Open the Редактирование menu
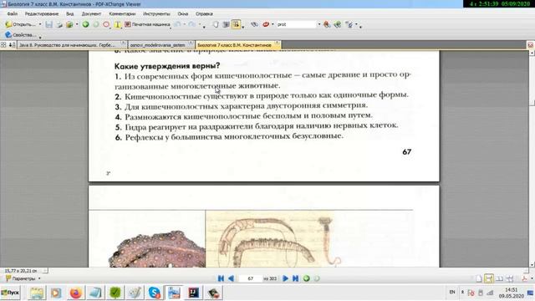535x301 pixels. pyautogui.click(x=42, y=14)
